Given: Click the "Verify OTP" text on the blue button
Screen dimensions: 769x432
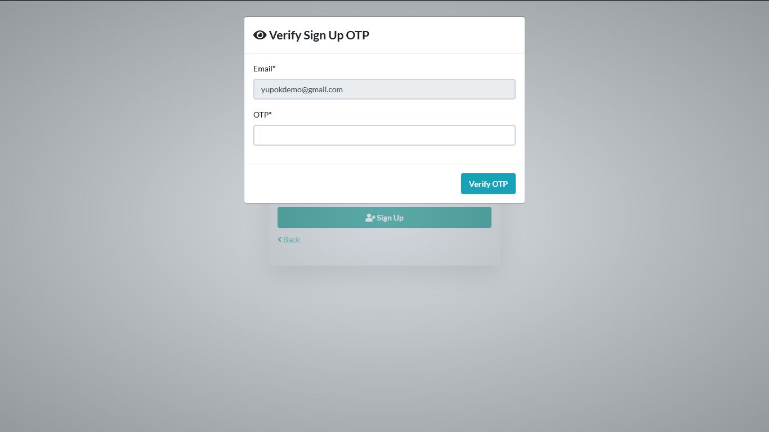Looking at the screenshot, I should [x=488, y=184].
